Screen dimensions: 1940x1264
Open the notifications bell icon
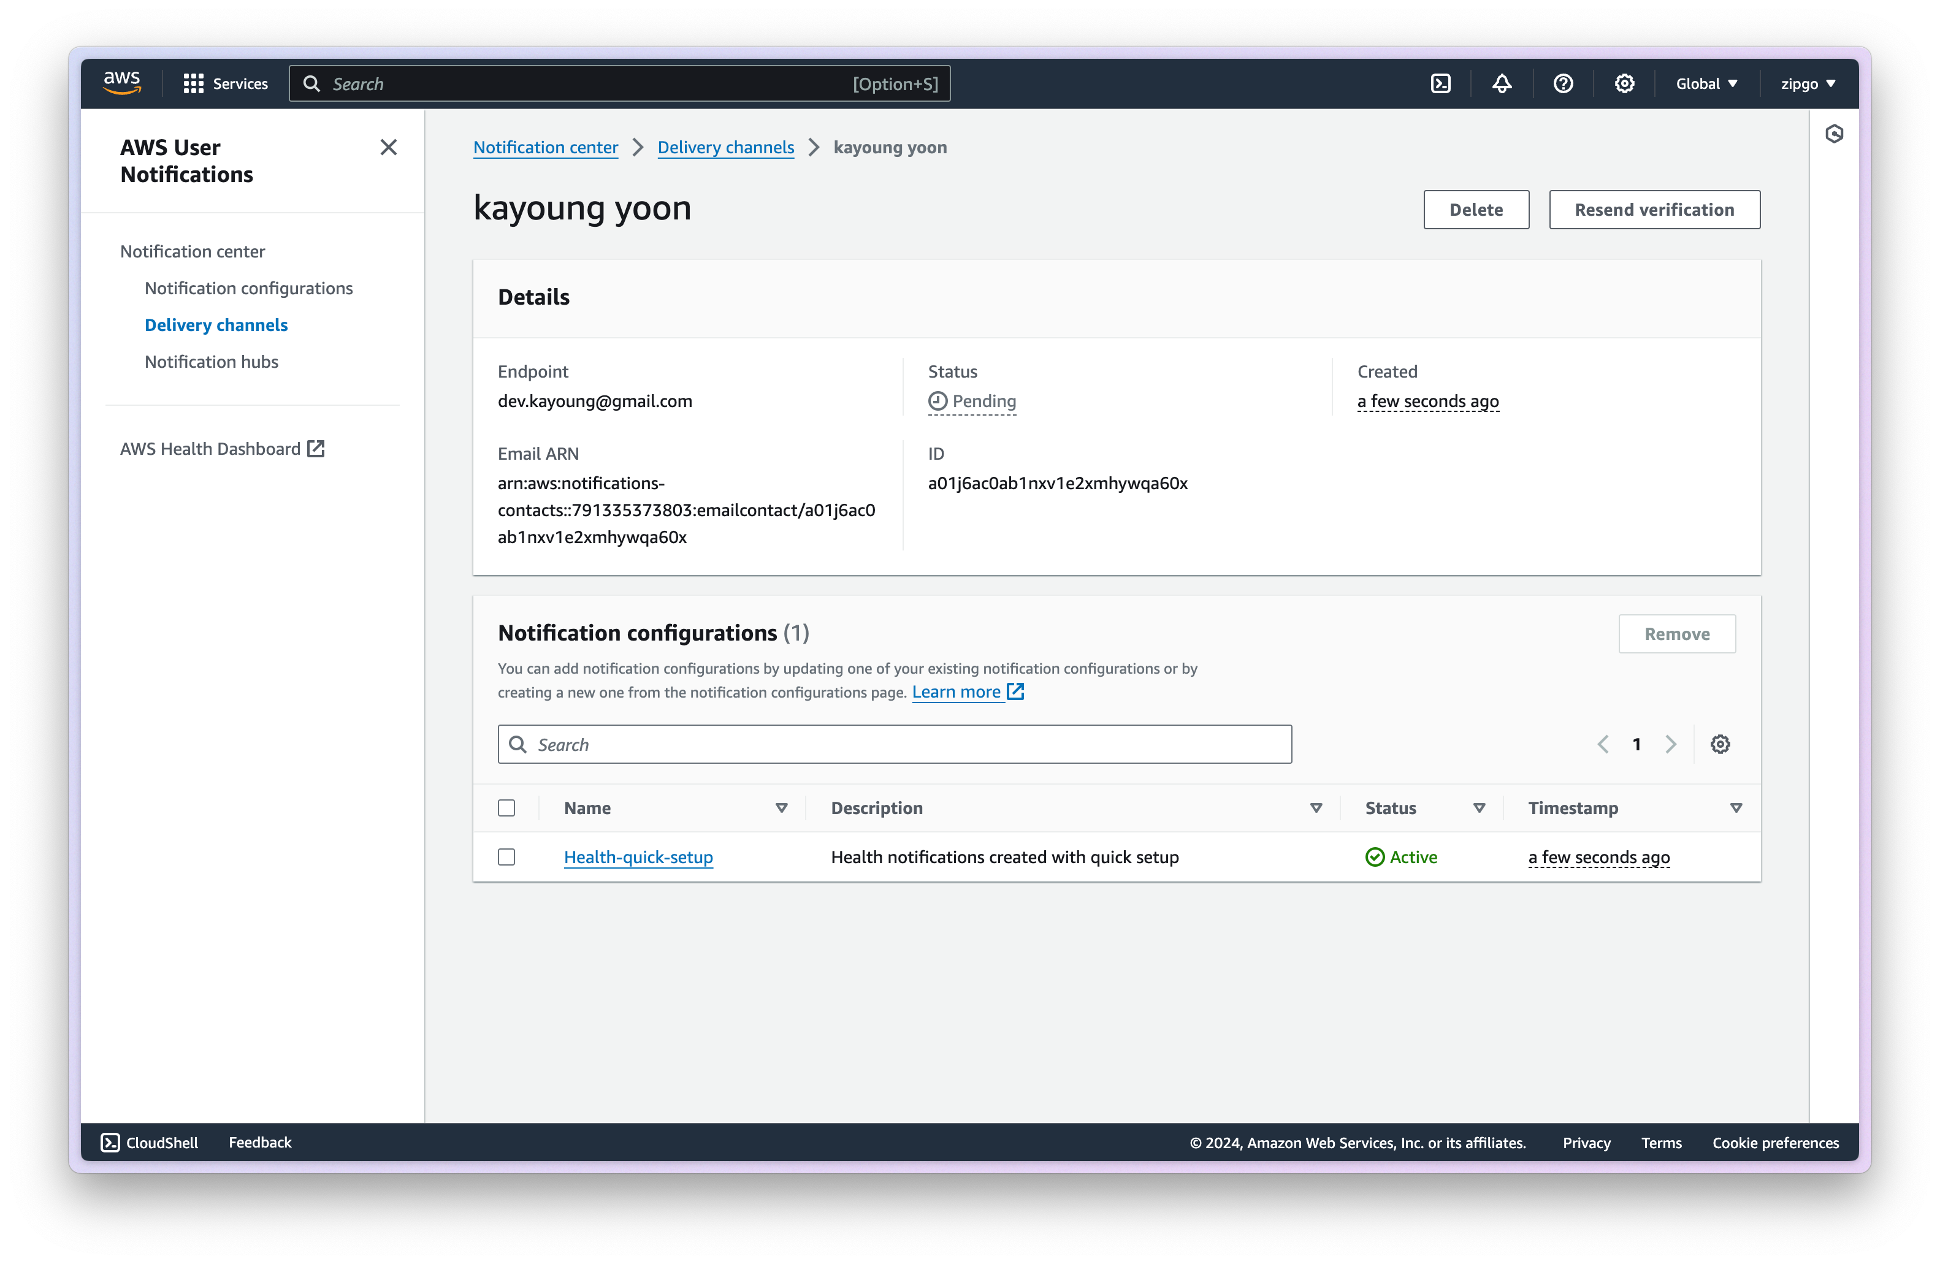tap(1502, 84)
